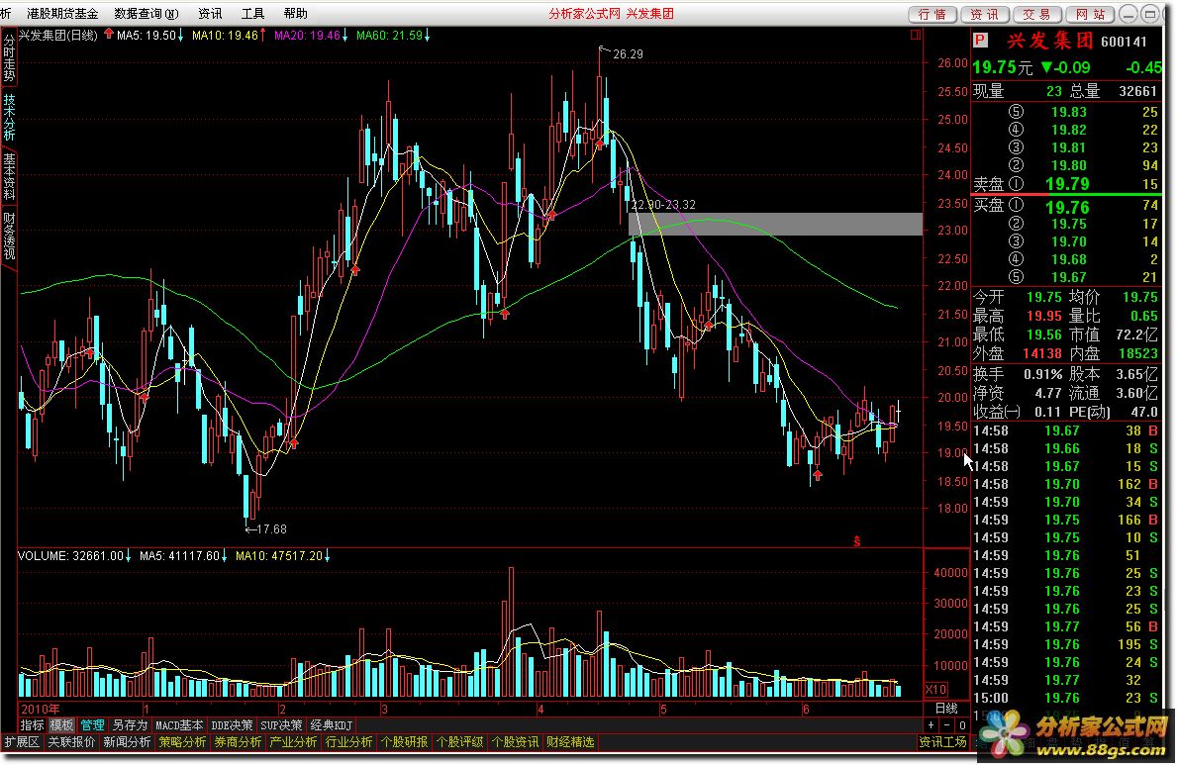Select the 模板 tab

61,725
